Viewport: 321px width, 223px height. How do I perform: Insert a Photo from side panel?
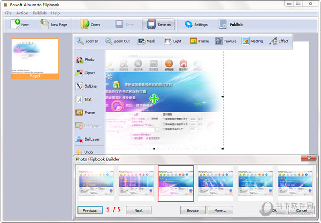click(x=85, y=60)
